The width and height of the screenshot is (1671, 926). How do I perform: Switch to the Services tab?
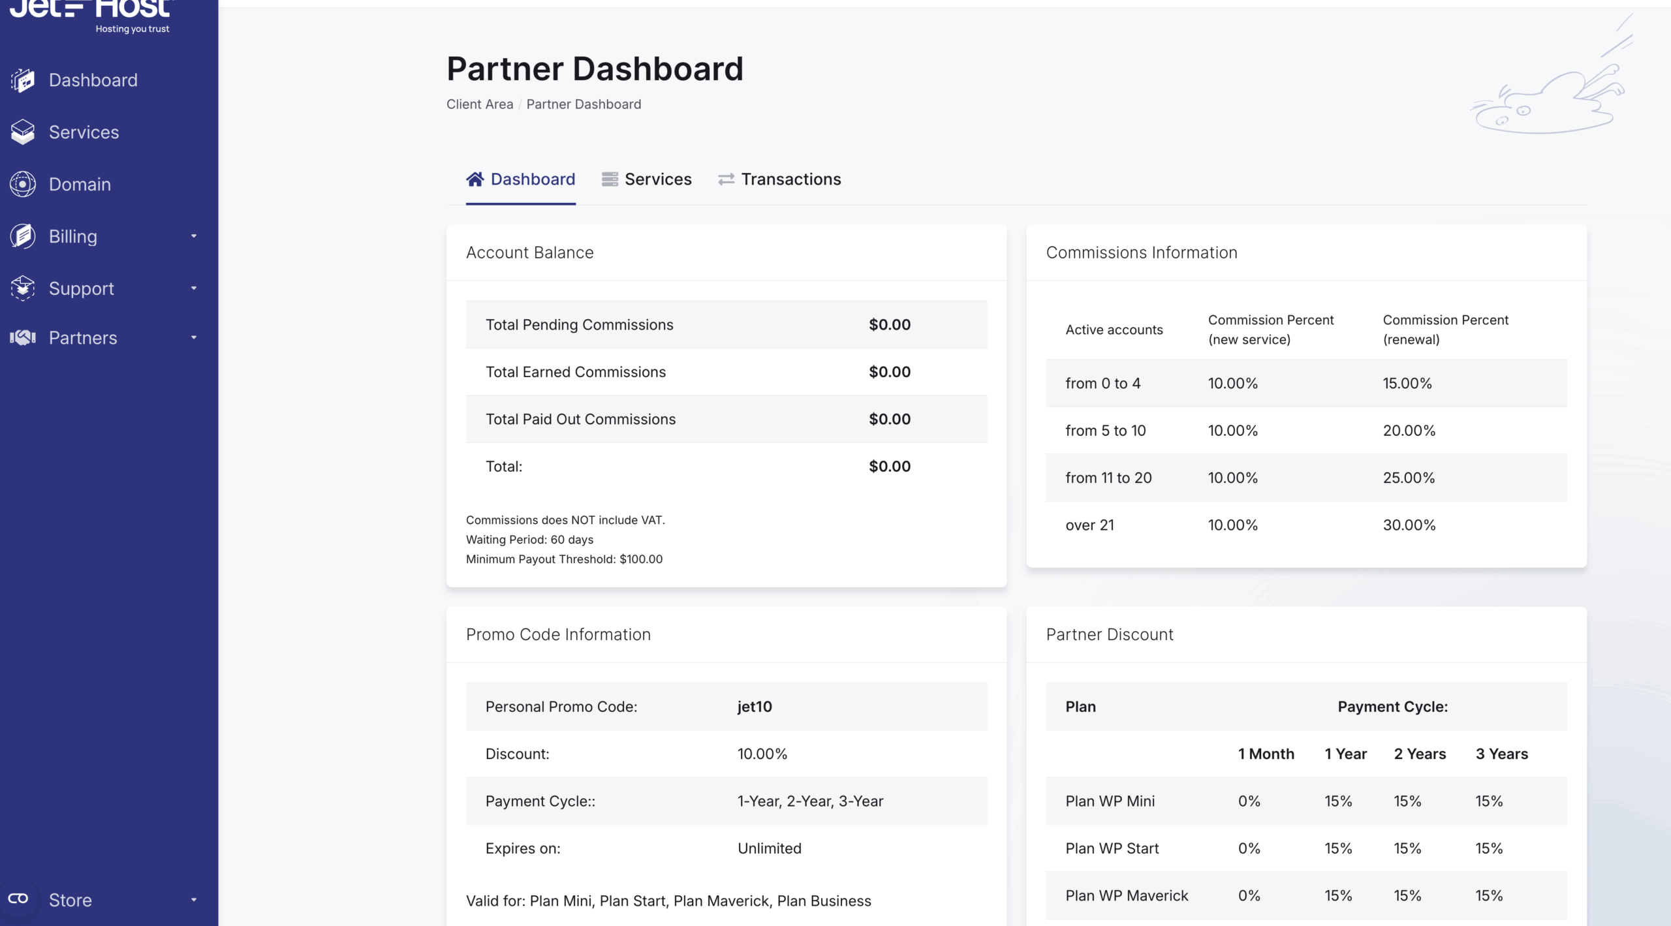click(657, 179)
